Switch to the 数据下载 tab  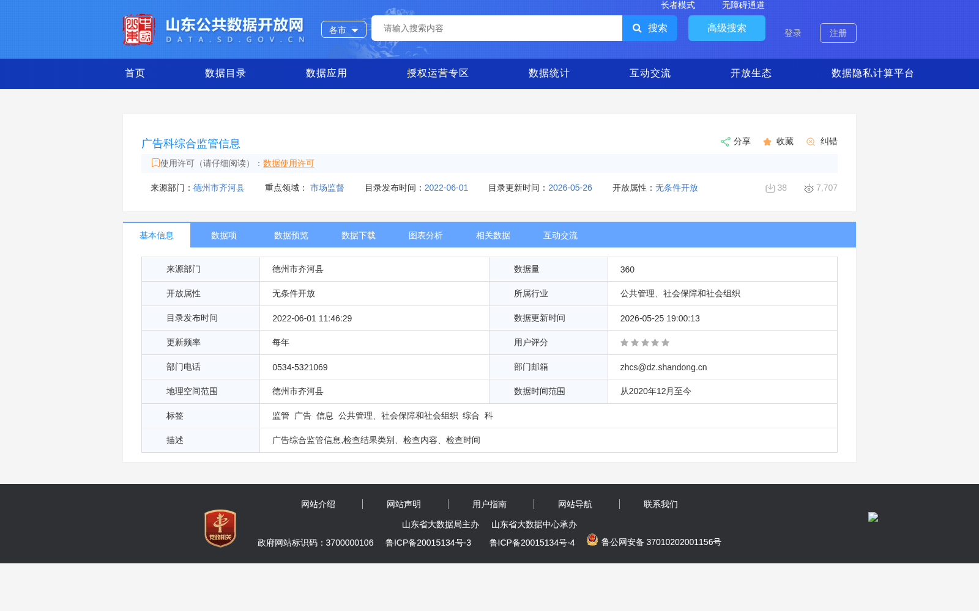tap(359, 235)
